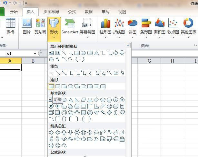Select the sun shape in basic shapes

coord(109,113)
